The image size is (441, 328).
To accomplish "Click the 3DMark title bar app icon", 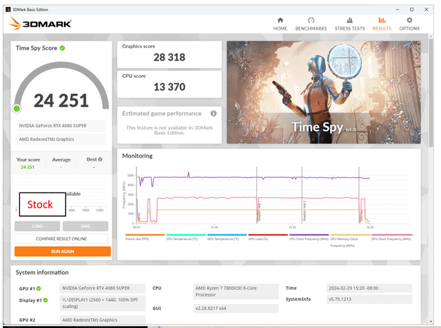I will tap(8, 10).
